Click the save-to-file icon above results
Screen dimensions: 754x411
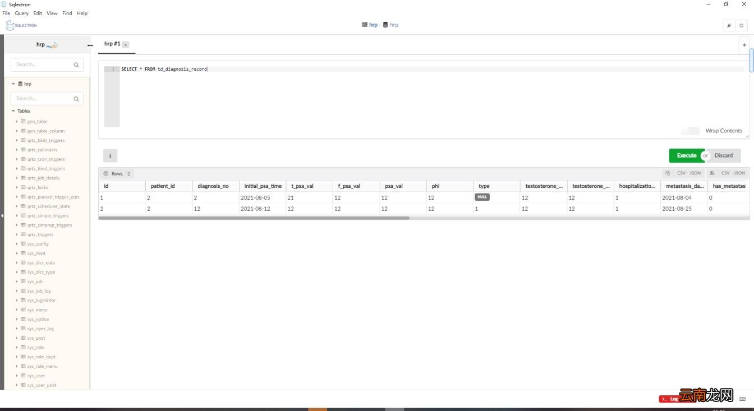712,173
